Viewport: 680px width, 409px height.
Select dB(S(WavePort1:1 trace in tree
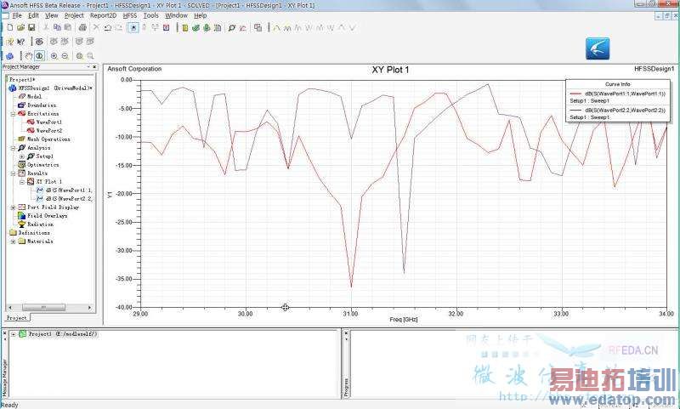click(69, 190)
